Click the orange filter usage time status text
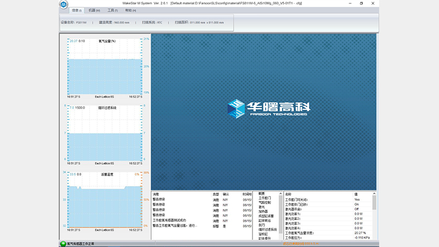The width and height of the screenshot is (439, 247). click(x=300, y=244)
